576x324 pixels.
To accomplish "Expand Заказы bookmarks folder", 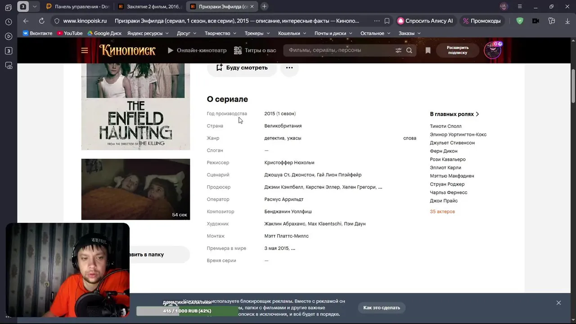I will (409, 33).
